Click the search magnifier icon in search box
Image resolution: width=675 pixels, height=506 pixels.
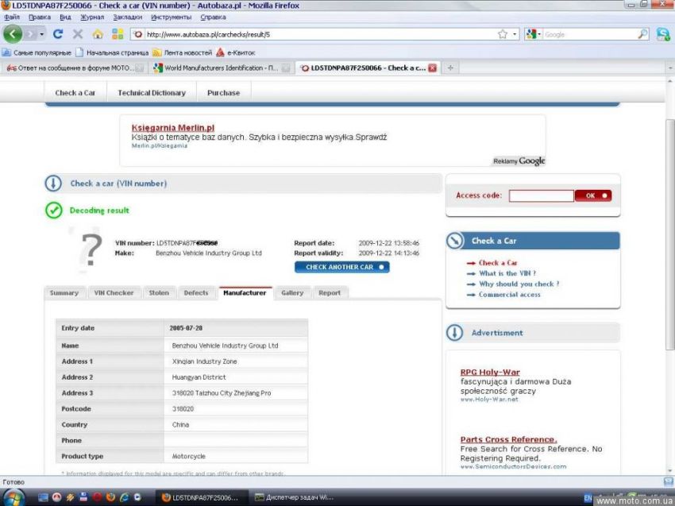(x=643, y=34)
